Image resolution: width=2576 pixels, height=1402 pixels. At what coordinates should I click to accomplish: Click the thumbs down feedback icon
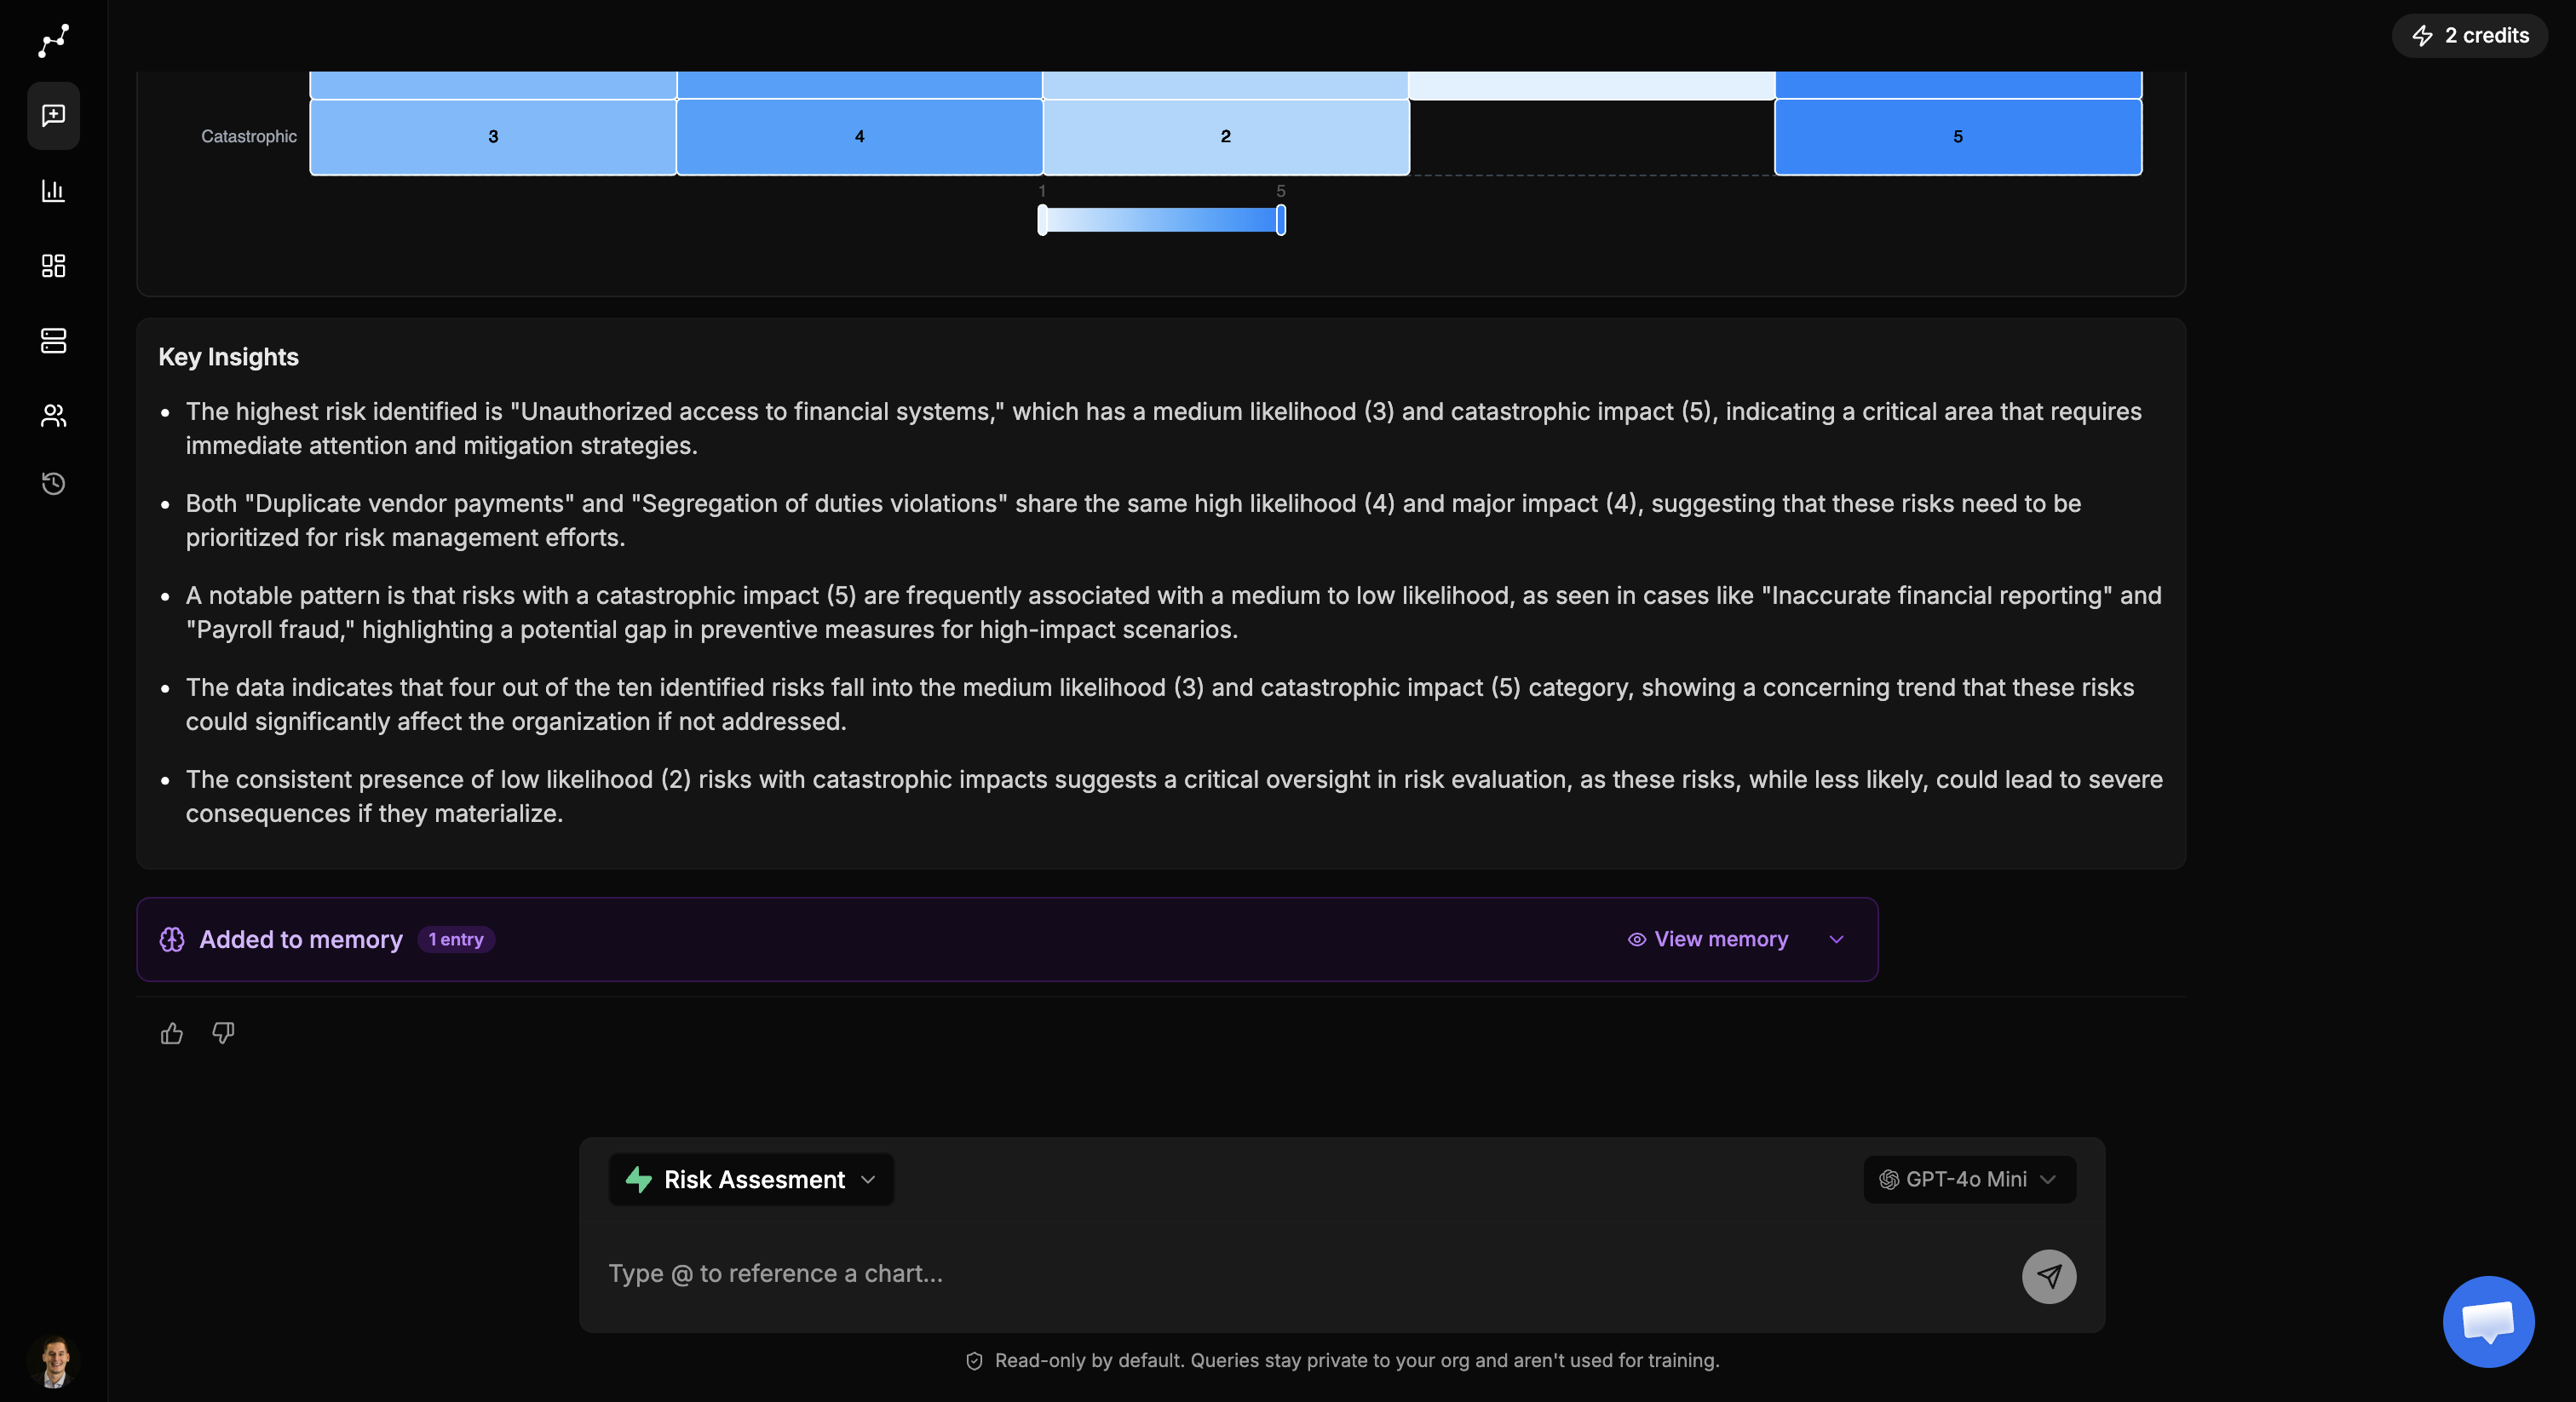(x=223, y=1033)
